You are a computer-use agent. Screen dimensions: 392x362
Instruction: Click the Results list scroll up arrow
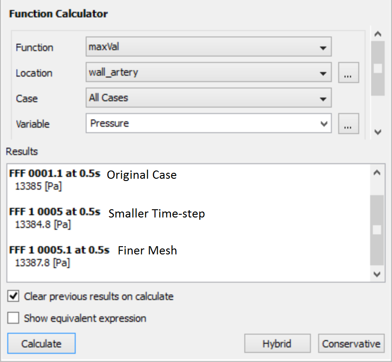377,172
